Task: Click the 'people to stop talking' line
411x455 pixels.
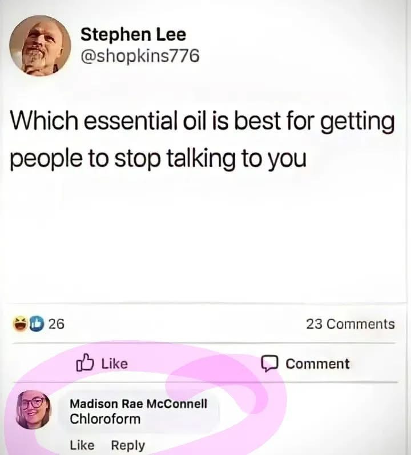Action: 158,158
